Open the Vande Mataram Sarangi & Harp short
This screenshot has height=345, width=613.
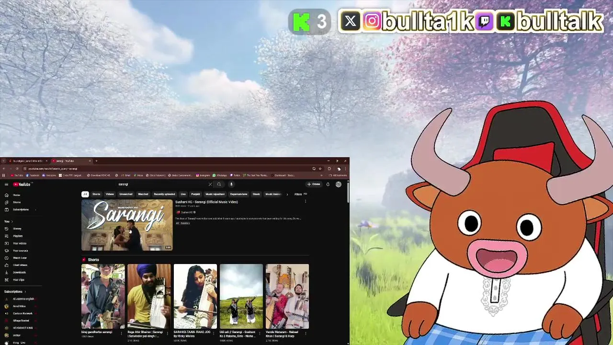pos(287,296)
